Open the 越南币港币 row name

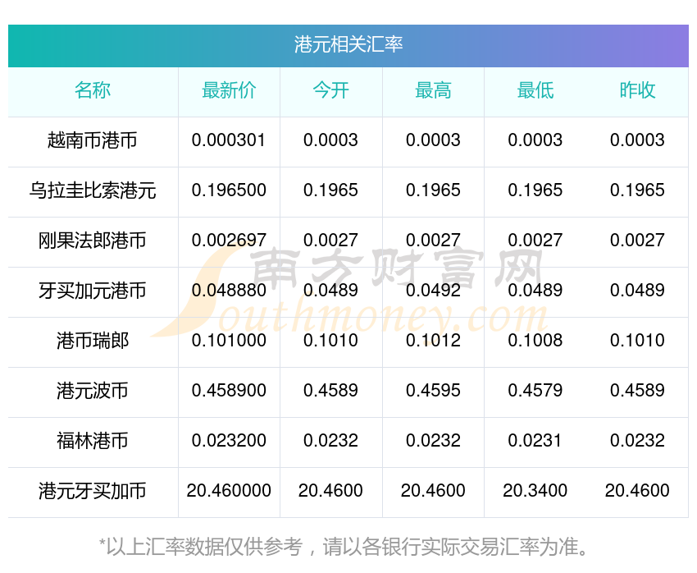[x=93, y=140]
